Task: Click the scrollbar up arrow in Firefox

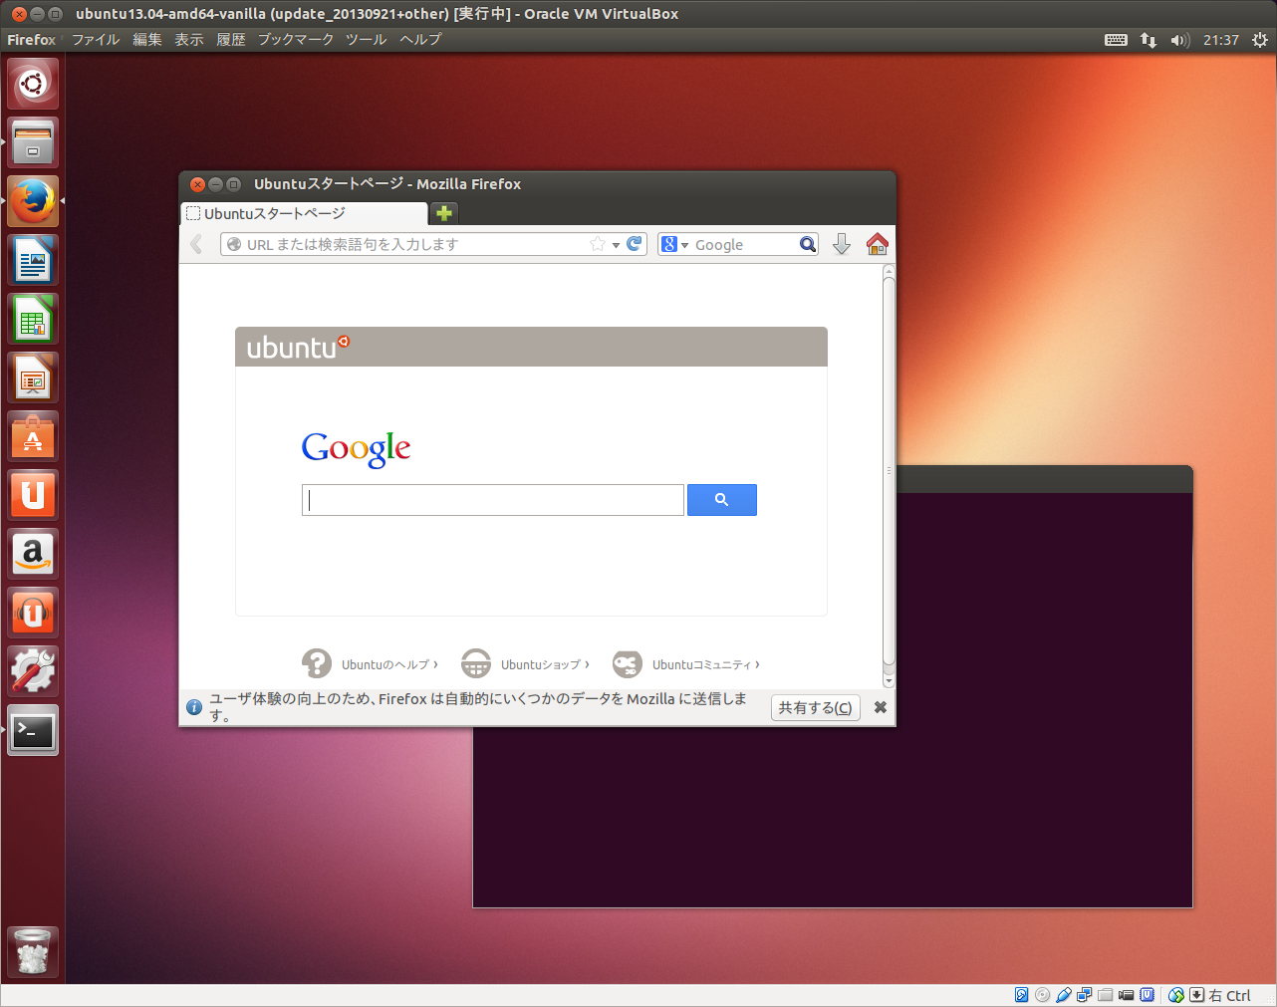Action: [889, 270]
